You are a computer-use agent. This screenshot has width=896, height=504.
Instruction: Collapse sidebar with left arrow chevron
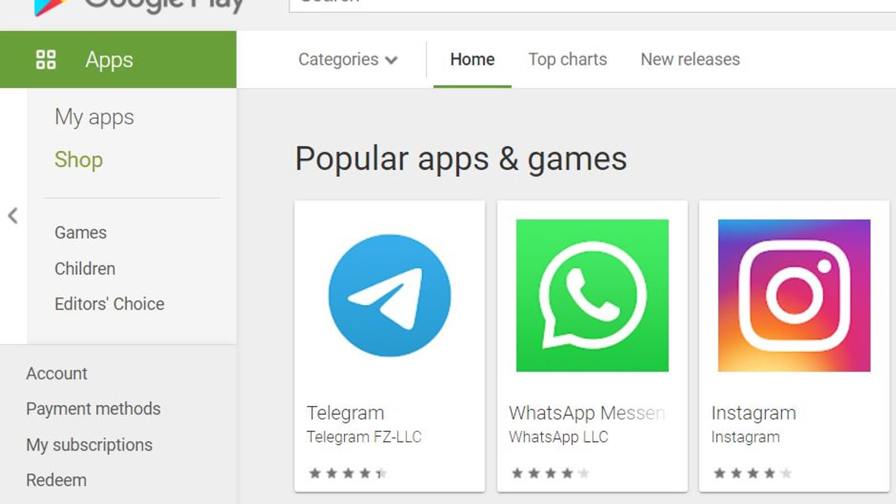pos(13,216)
